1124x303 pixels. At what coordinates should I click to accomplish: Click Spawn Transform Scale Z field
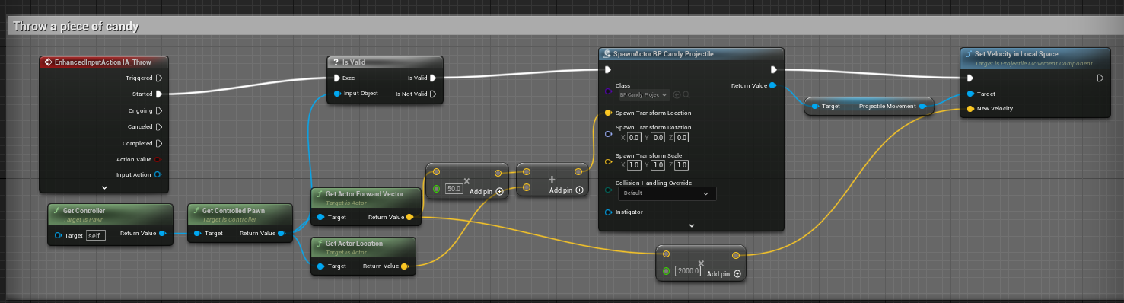click(x=682, y=165)
